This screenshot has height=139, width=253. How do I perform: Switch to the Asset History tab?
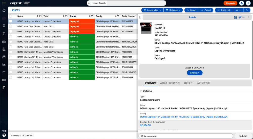(170, 83)
